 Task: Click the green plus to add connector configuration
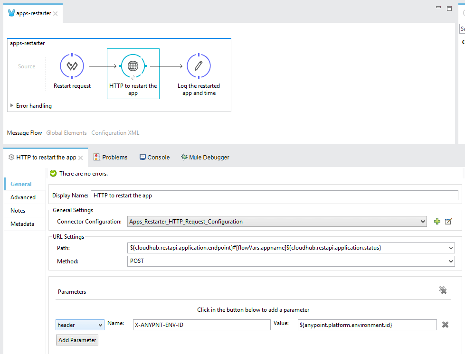tap(437, 222)
